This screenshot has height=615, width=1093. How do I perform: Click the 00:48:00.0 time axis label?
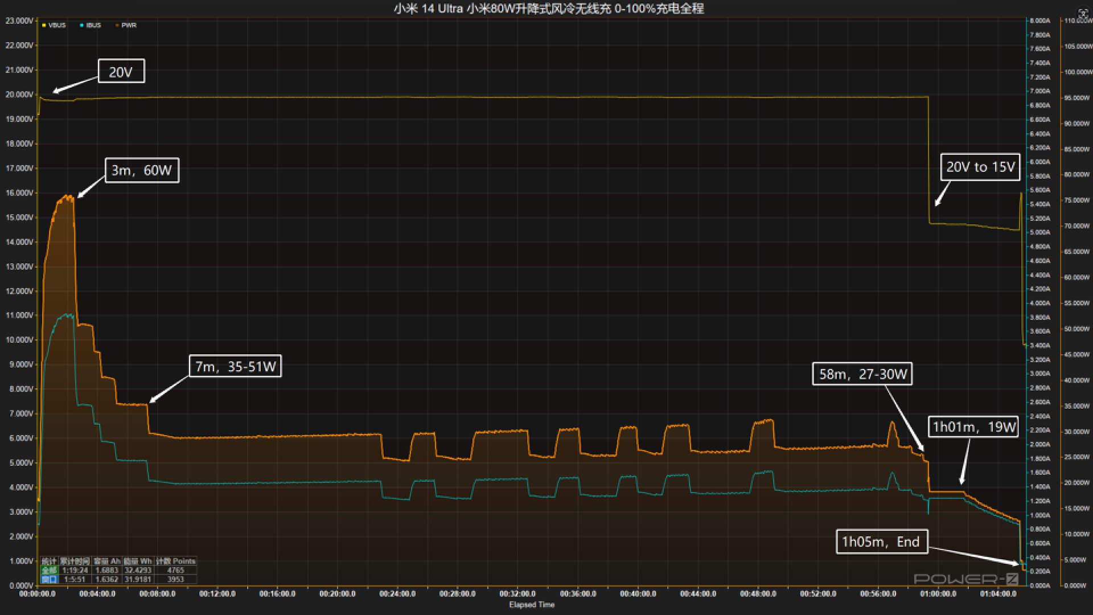758,593
